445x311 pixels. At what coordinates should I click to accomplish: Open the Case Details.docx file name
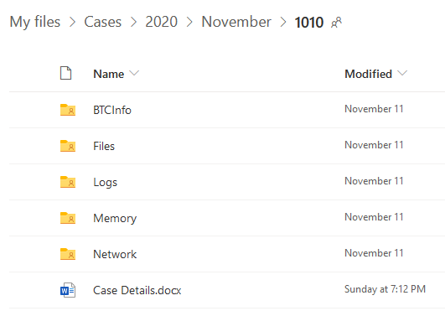[x=137, y=290]
